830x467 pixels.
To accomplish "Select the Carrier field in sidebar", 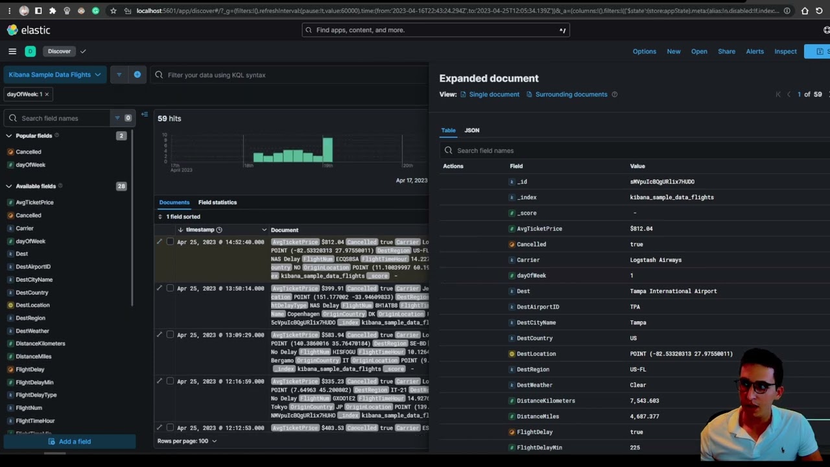I will (x=25, y=228).
